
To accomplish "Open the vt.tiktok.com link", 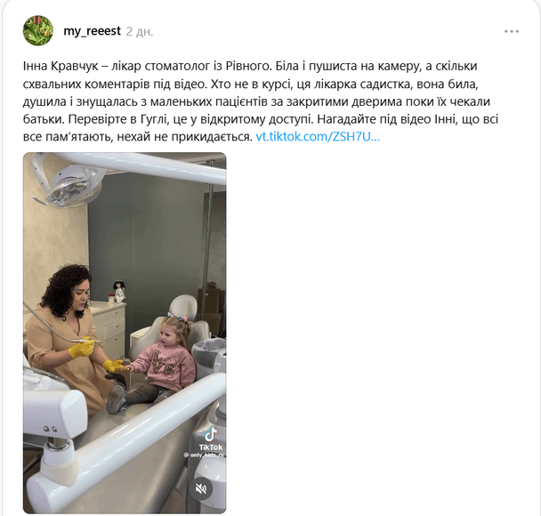I will coord(318,137).
